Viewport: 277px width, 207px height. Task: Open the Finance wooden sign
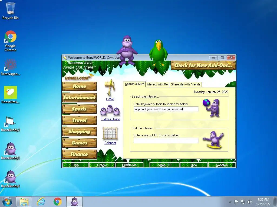click(x=80, y=154)
